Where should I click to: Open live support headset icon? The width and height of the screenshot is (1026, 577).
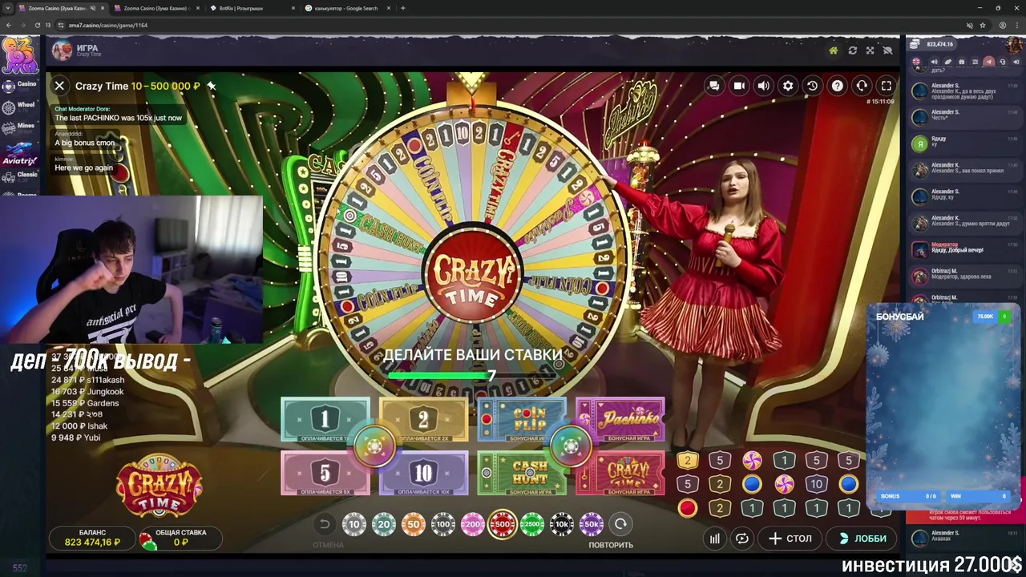[862, 86]
